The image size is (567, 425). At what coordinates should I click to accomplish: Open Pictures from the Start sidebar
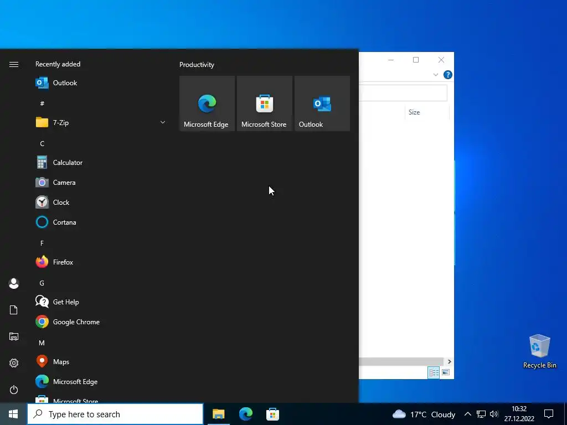coord(14,336)
